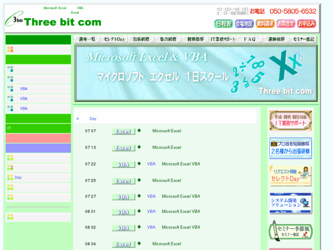Open the VBA link in the 08 01 row
The height and width of the screenshot is (250, 333).
coord(152,211)
